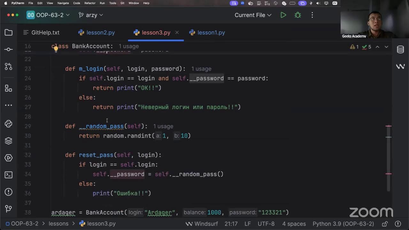Show usages of BankAccount class '1 usage' hint
This screenshot has width=409, height=230.
[128, 46]
